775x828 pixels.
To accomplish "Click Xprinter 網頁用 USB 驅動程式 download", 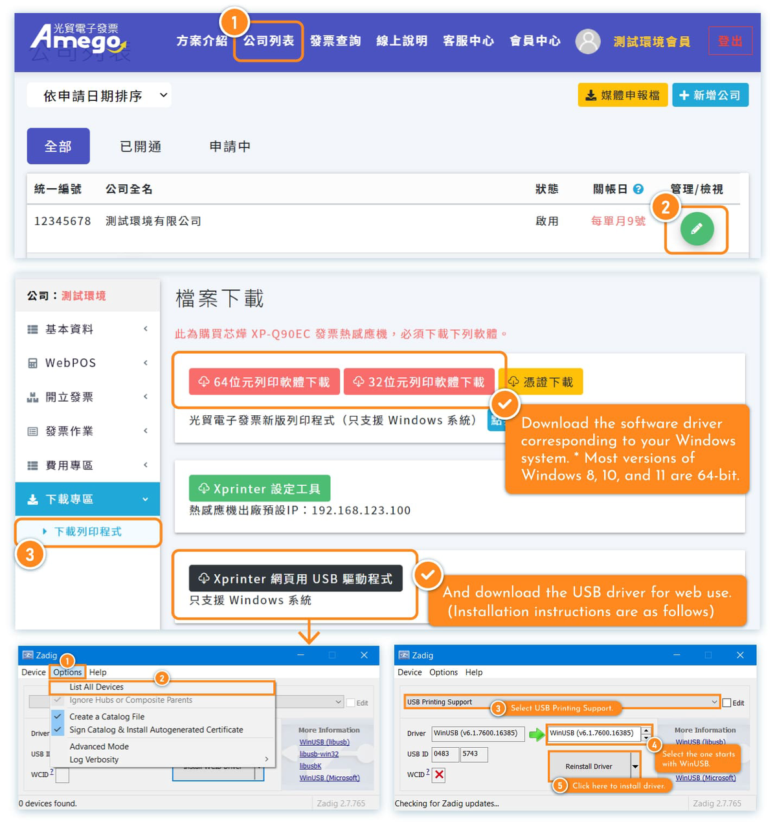I will (295, 578).
